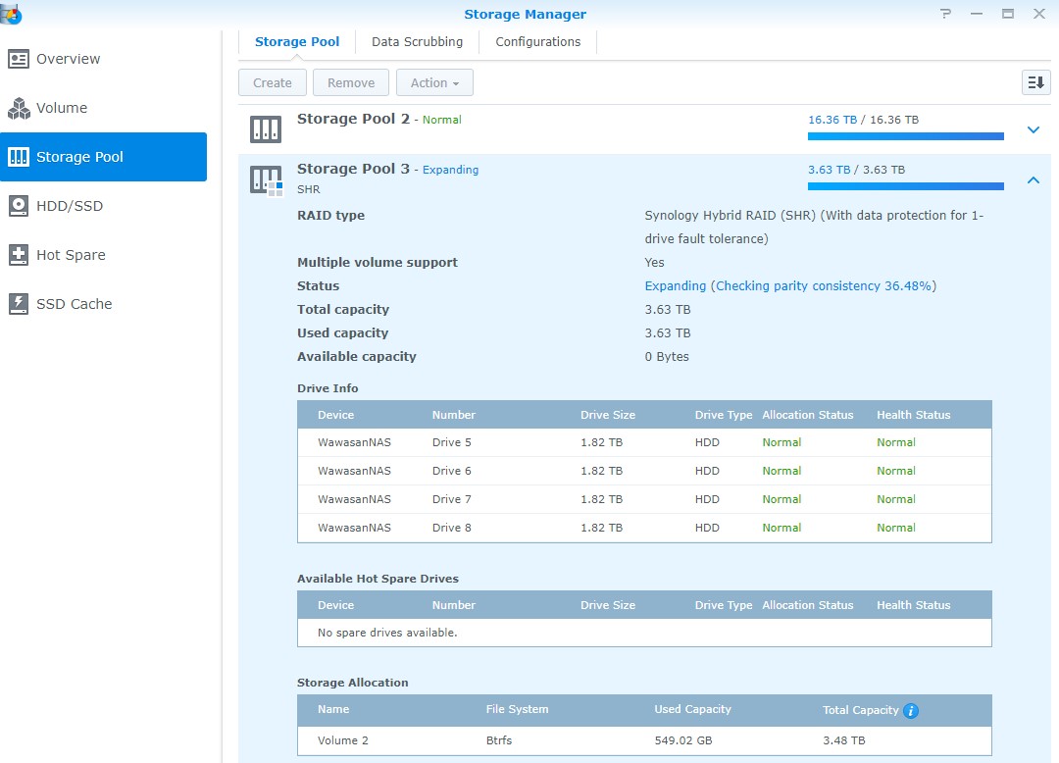
Task: Click the Volume 2 allocation row
Action: pos(644,740)
